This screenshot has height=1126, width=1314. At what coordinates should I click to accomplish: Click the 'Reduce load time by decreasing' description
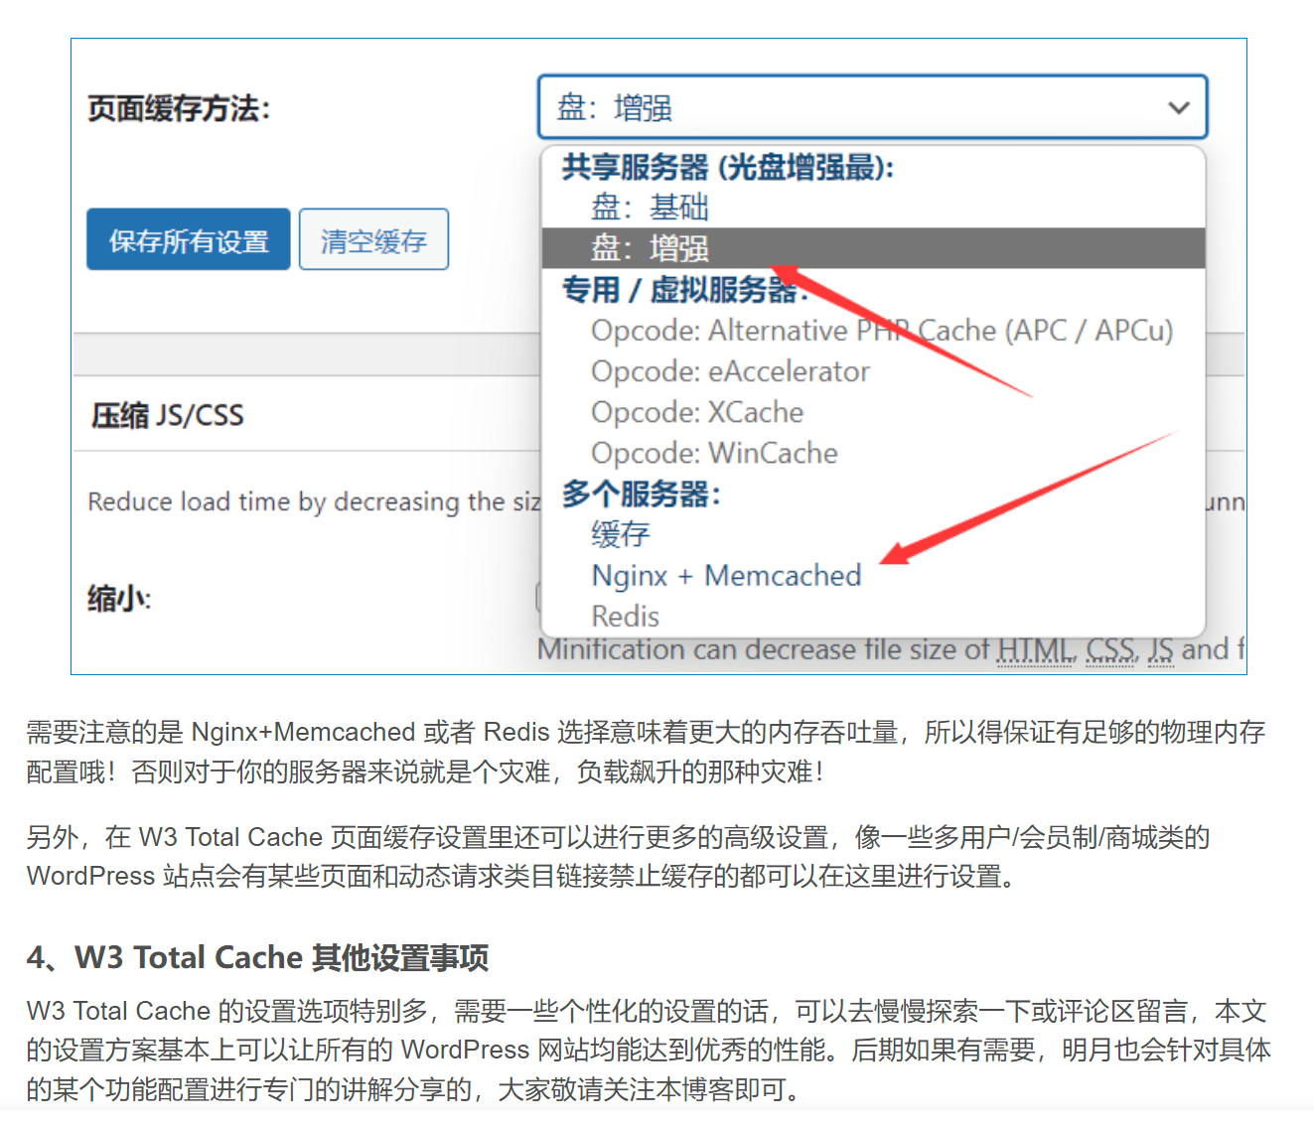314,501
